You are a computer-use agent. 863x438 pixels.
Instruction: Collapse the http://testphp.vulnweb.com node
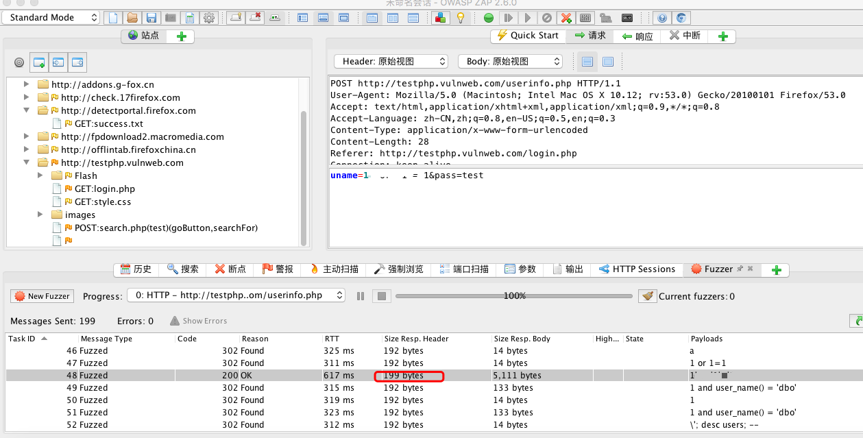coord(27,162)
